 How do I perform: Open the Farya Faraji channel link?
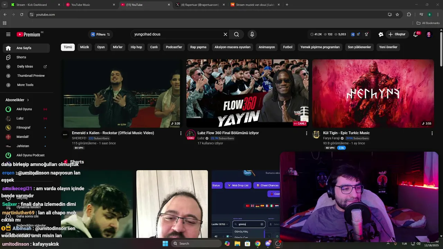point(331,138)
